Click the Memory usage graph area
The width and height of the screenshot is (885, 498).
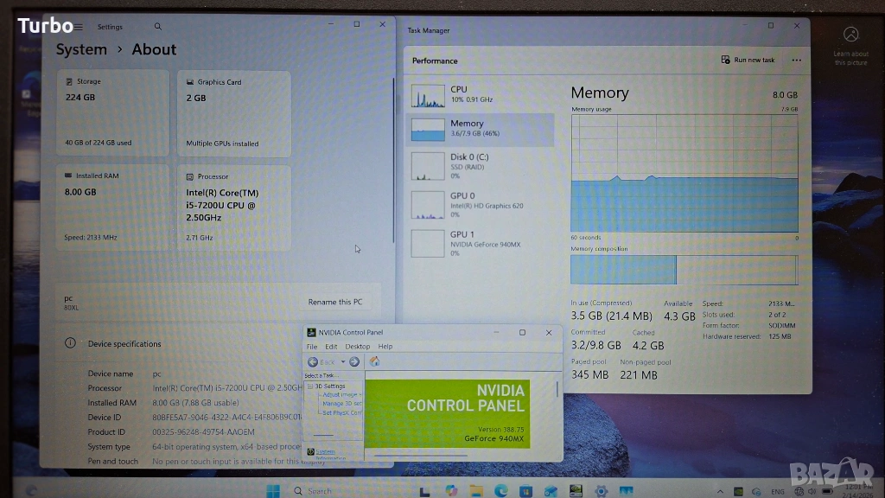click(x=684, y=173)
